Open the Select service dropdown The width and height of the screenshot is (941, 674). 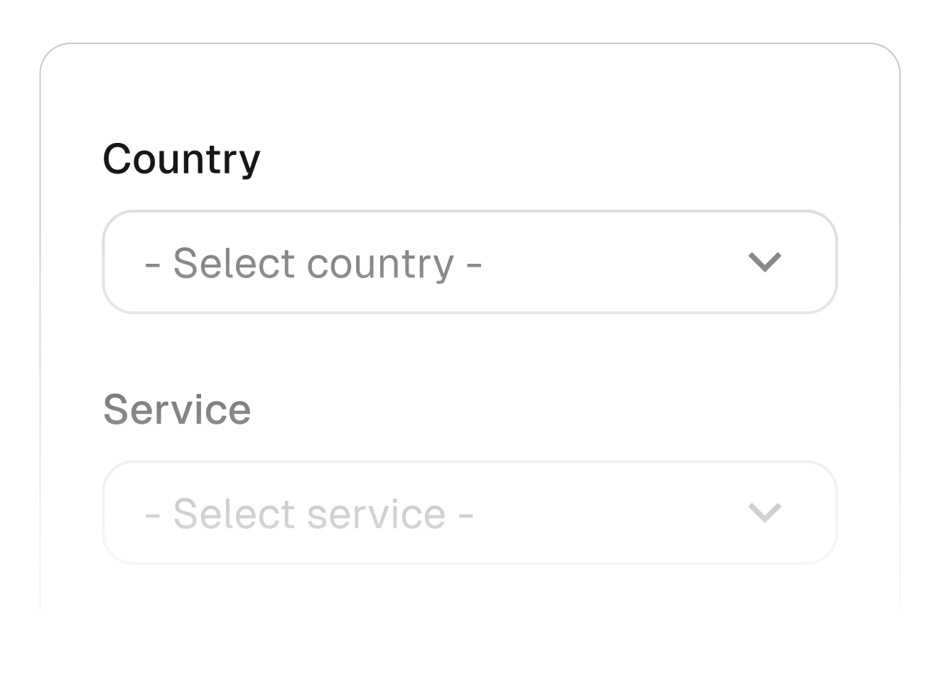pos(469,513)
